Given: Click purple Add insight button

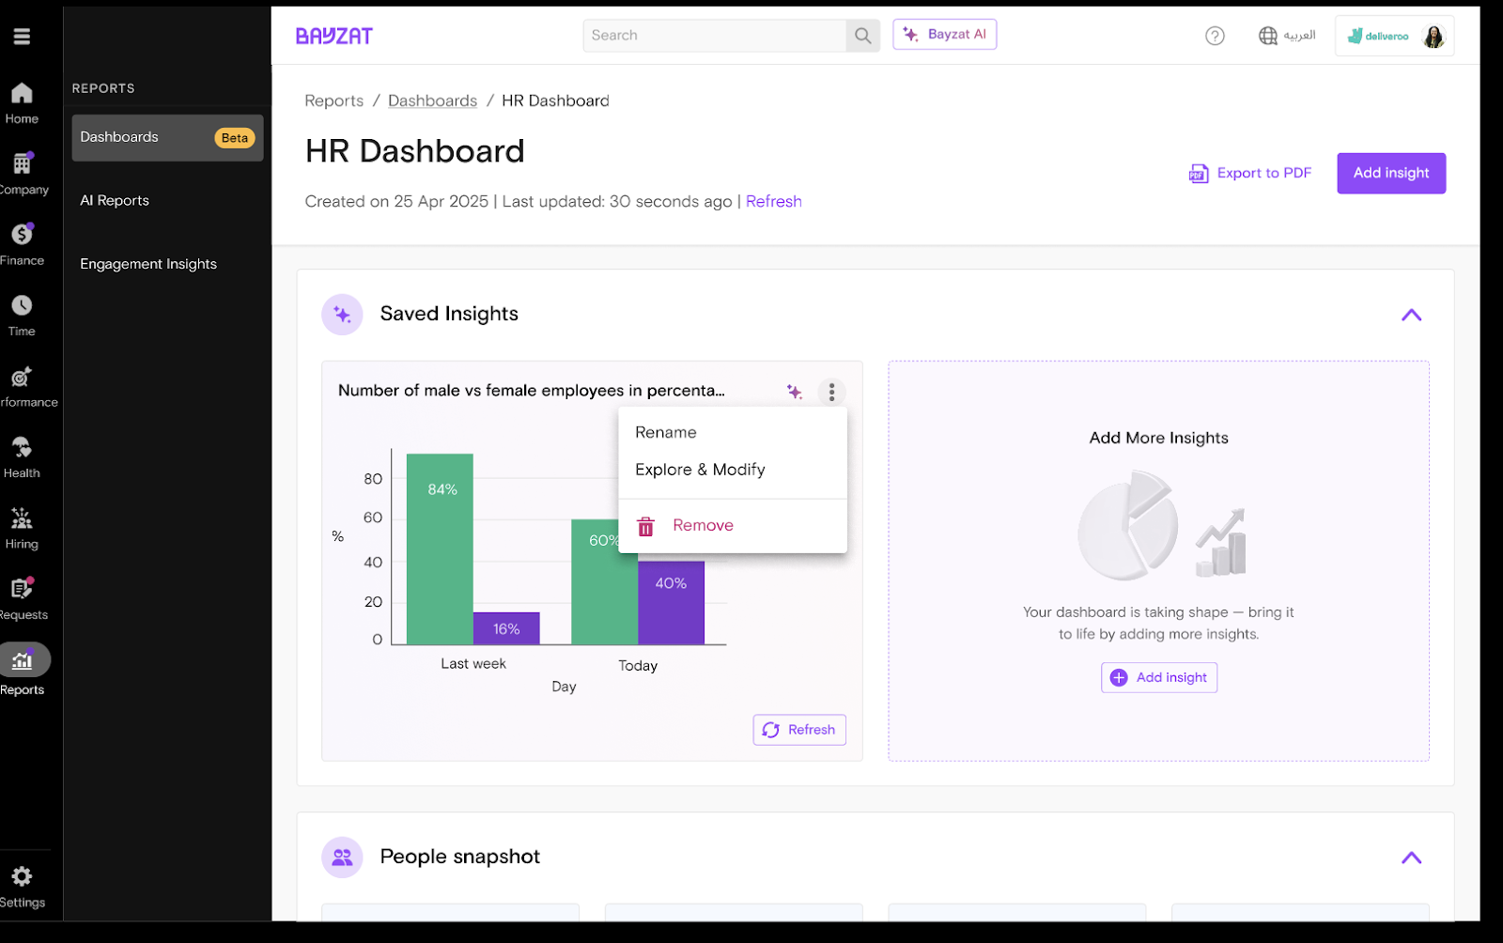Looking at the screenshot, I should tap(1391, 173).
